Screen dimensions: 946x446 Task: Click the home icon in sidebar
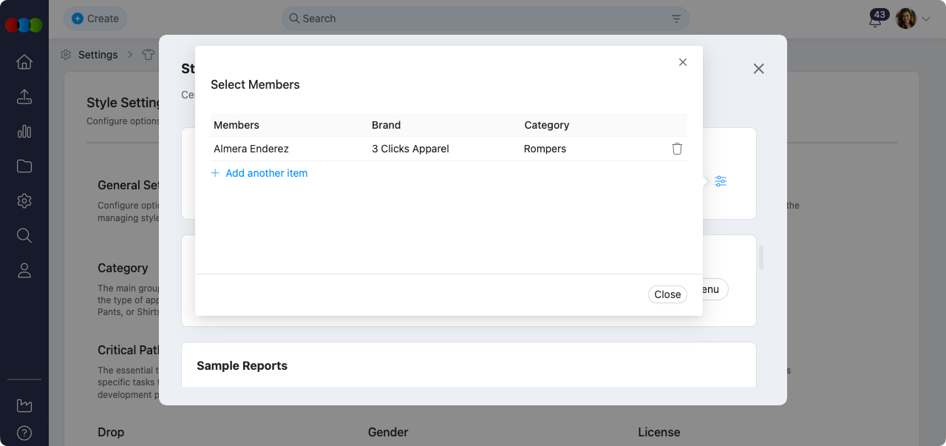[x=24, y=62]
